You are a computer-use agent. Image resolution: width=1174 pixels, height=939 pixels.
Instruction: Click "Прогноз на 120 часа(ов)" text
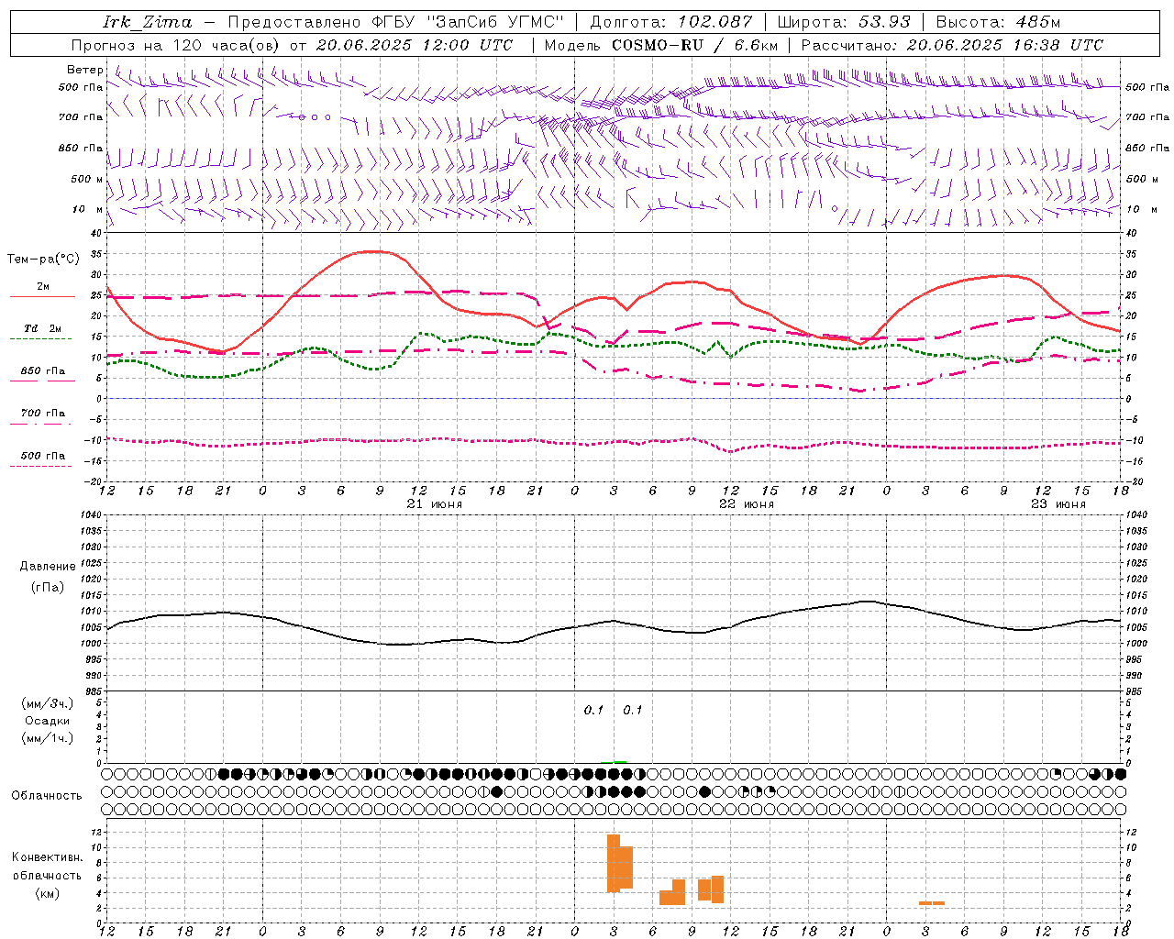tap(177, 45)
